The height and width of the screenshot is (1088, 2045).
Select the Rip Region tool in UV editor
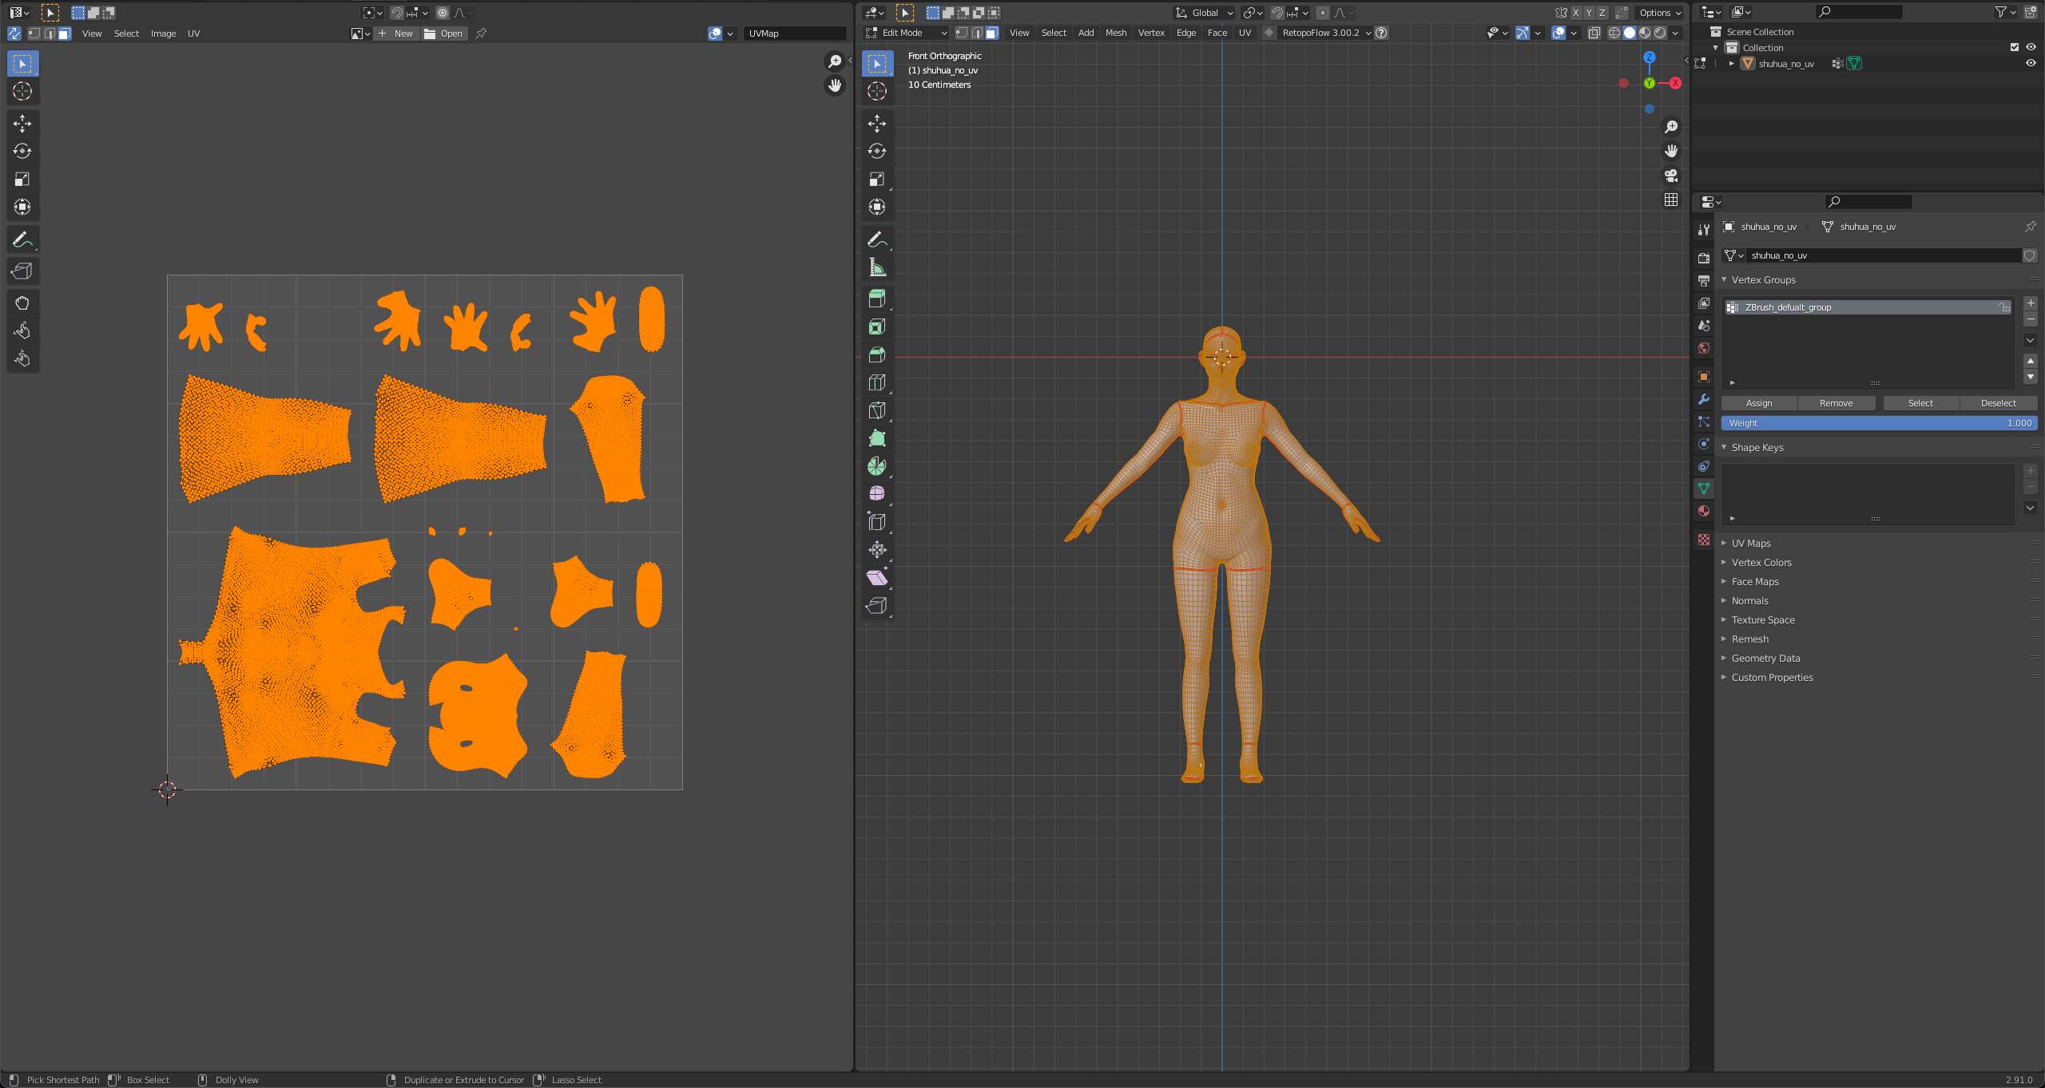(22, 271)
